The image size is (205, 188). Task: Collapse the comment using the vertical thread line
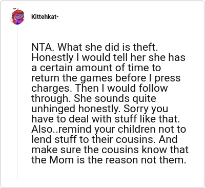click(x=17, y=102)
